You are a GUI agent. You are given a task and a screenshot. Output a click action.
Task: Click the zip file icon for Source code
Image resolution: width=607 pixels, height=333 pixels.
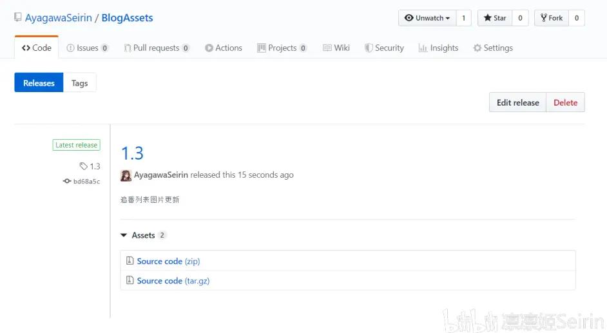(130, 261)
